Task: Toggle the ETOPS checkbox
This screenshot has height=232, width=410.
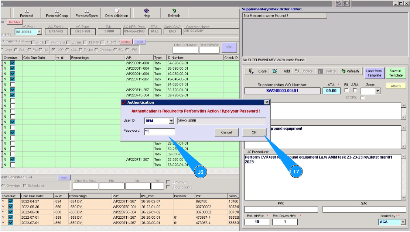Action: [x=362, y=98]
